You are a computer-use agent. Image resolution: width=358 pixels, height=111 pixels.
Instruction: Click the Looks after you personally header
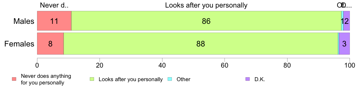pyautogui.click(x=206, y=5)
